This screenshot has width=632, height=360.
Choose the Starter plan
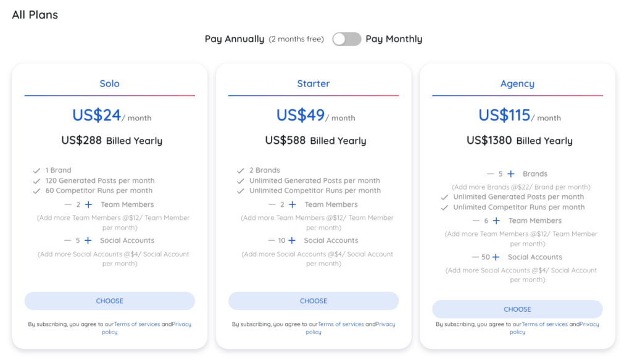314,301
